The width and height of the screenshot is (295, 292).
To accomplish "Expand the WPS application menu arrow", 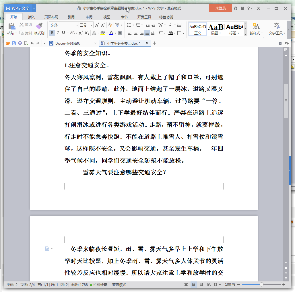I will [34, 8].
